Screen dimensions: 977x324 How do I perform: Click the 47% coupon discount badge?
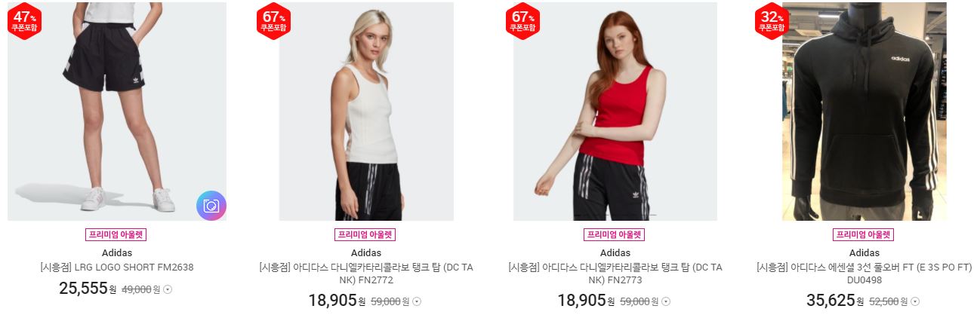25,21
